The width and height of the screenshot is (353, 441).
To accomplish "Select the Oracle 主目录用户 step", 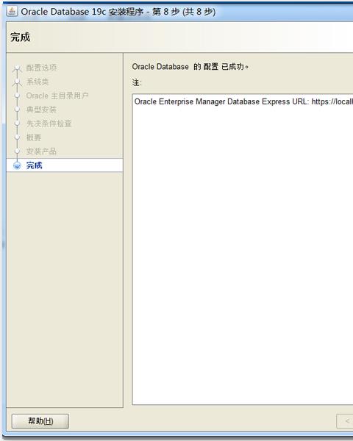I will coord(57,96).
